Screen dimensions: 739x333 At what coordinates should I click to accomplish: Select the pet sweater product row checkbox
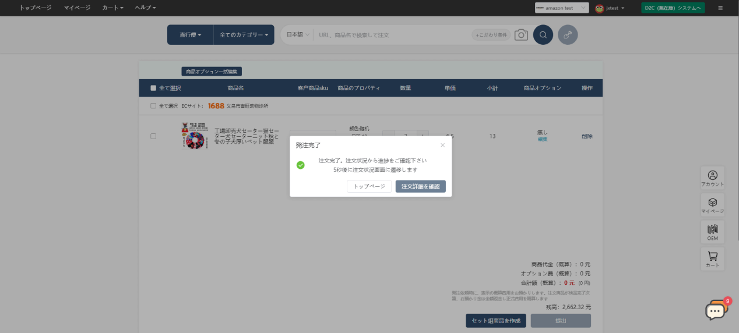coord(153,136)
